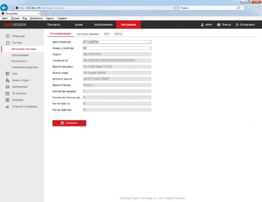Open help via the Помощь icon
Screen dimensions: 262x202
219,24
